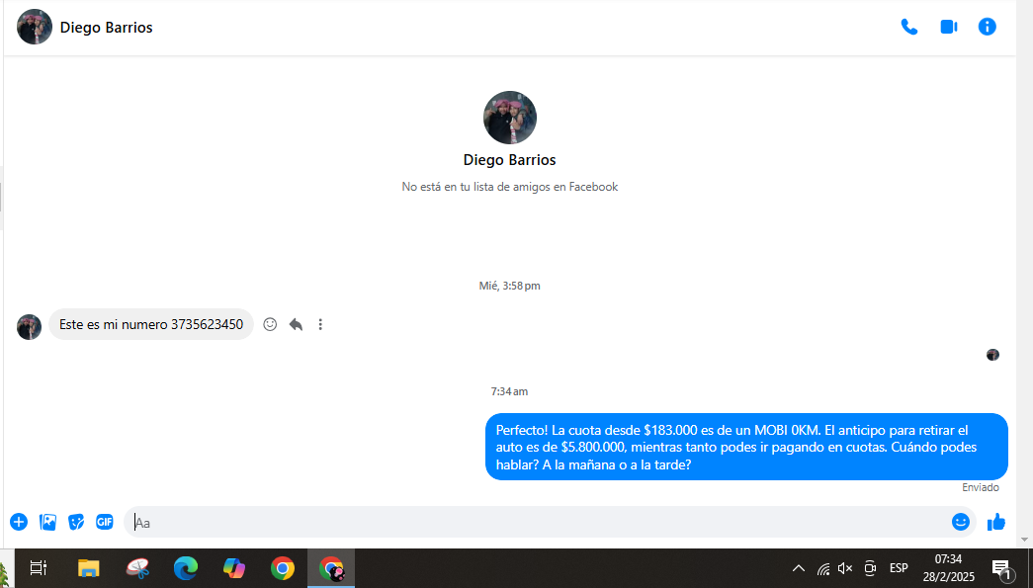Open the Windows notification center
The width and height of the screenshot is (1033, 588).
point(1001,568)
